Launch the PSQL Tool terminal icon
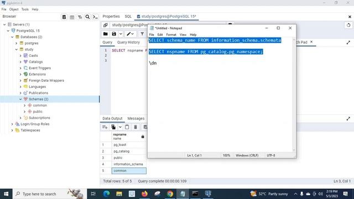This screenshot has height=199, width=354. click(95, 17)
